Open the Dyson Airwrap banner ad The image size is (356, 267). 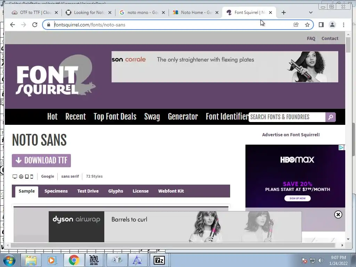click(x=175, y=227)
